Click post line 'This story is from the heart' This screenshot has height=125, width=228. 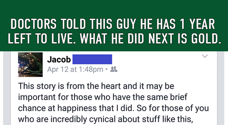click(x=96, y=86)
